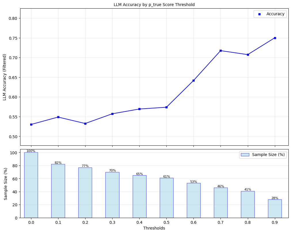Click the "Sample Size (%)" legend text

point(268,155)
